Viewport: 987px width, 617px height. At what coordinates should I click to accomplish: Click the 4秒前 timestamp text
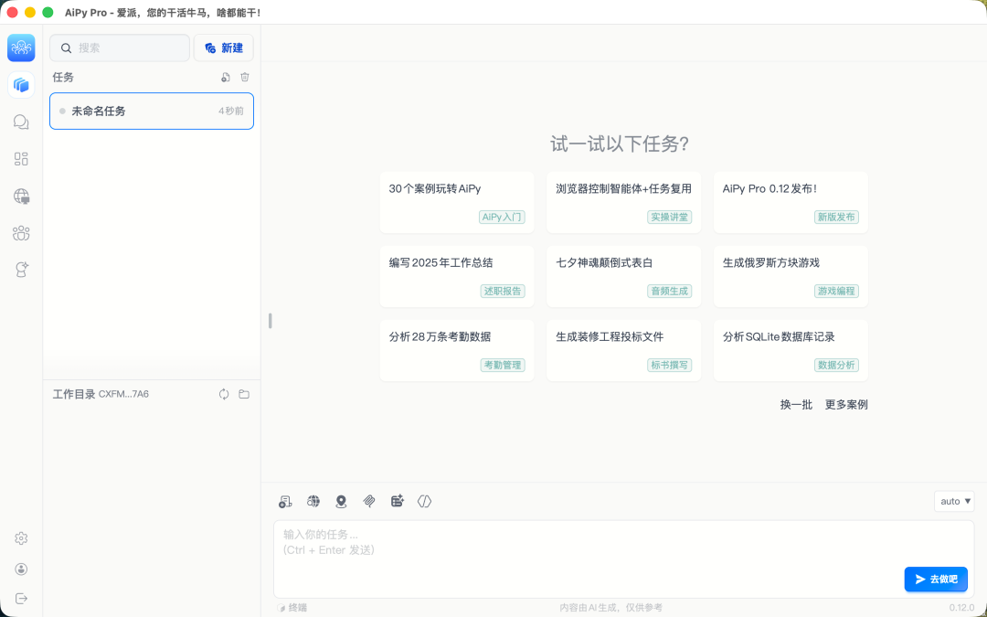[x=231, y=111]
